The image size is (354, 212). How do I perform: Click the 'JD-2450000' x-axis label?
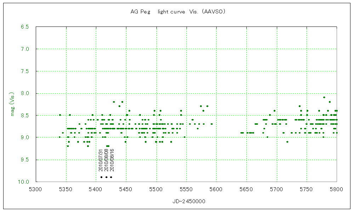pyautogui.click(x=186, y=201)
